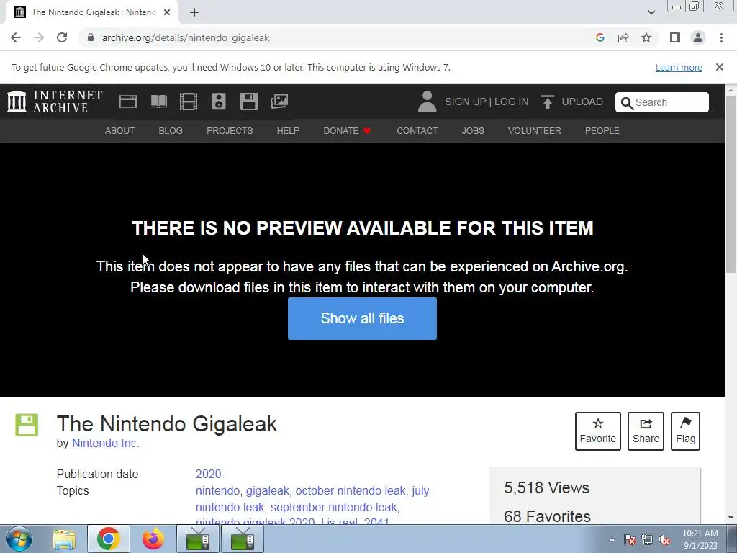This screenshot has width=737, height=553.
Task: Click inside the Archive Search field
Action: (x=662, y=102)
